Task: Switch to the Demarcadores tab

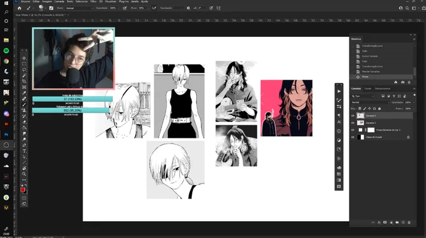Action: pos(383,88)
